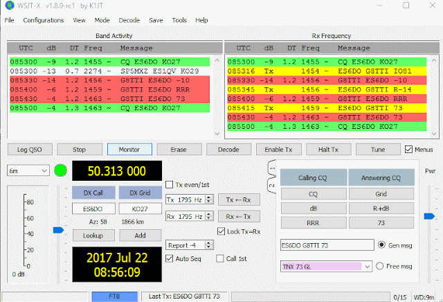Select the Rx Frequency 085316 Tx ES6DO G8TTI IO81 line

327,71
